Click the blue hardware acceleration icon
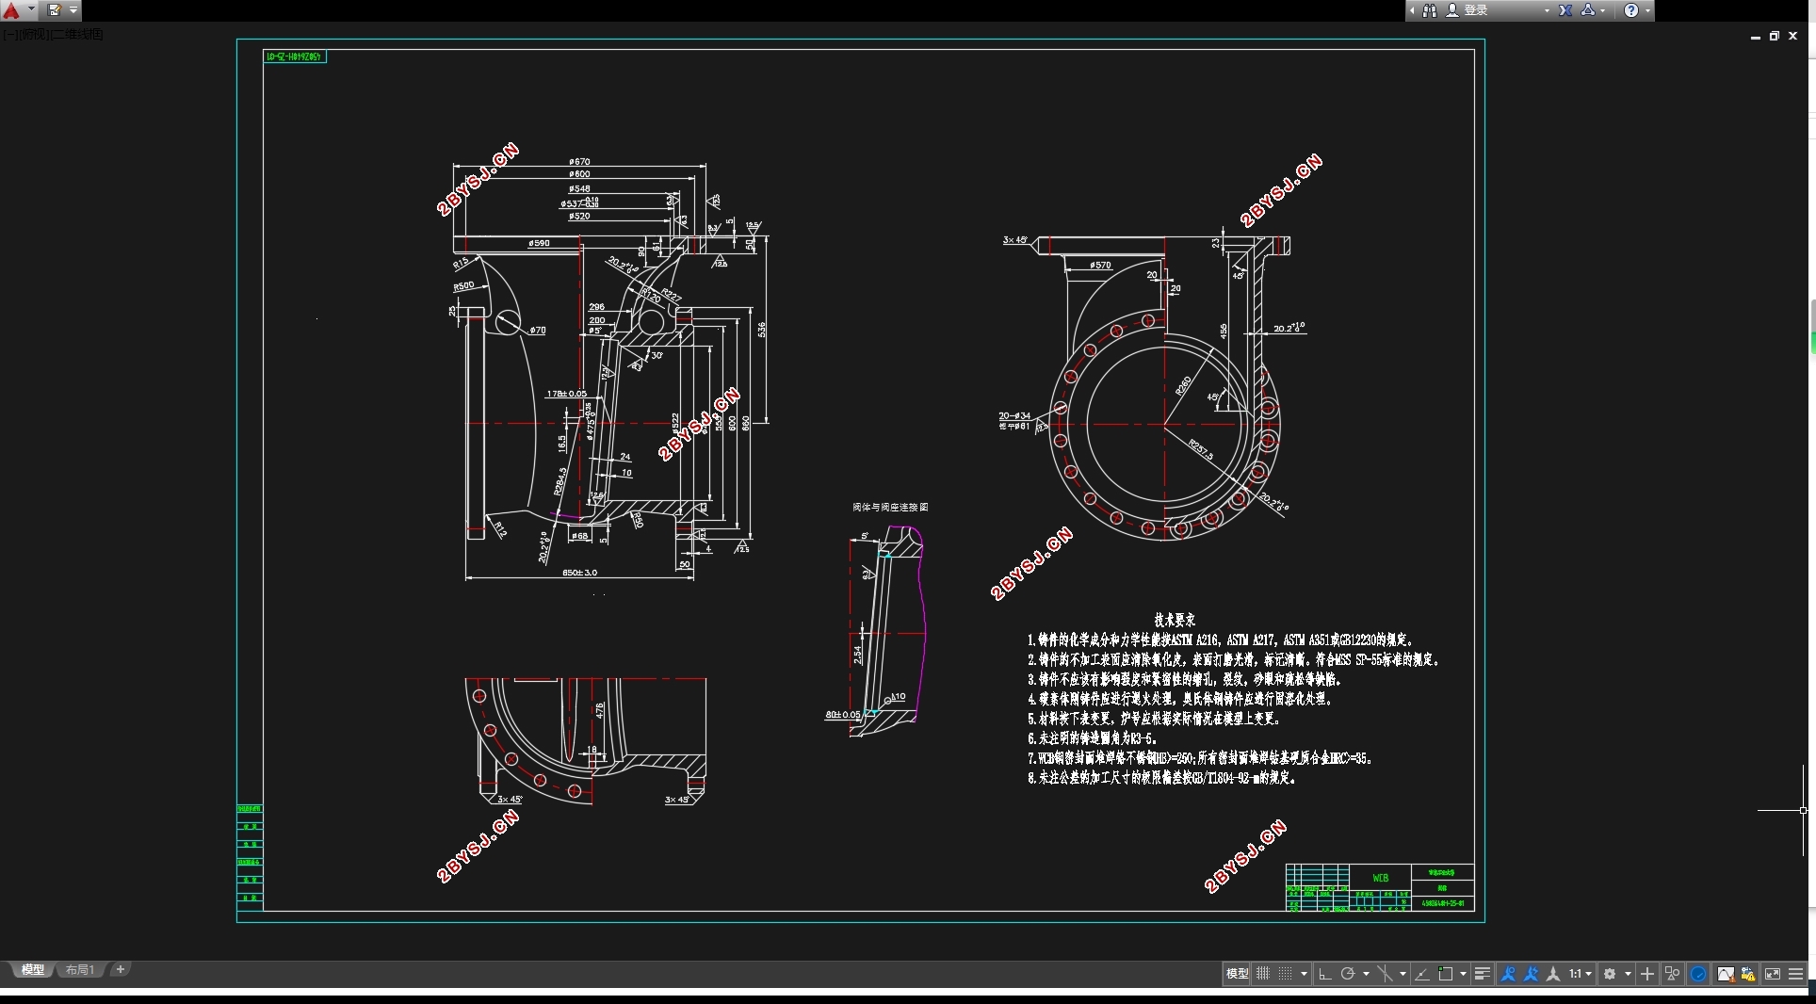Screen dimensions: 1816x1004 tap(1698, 974)
